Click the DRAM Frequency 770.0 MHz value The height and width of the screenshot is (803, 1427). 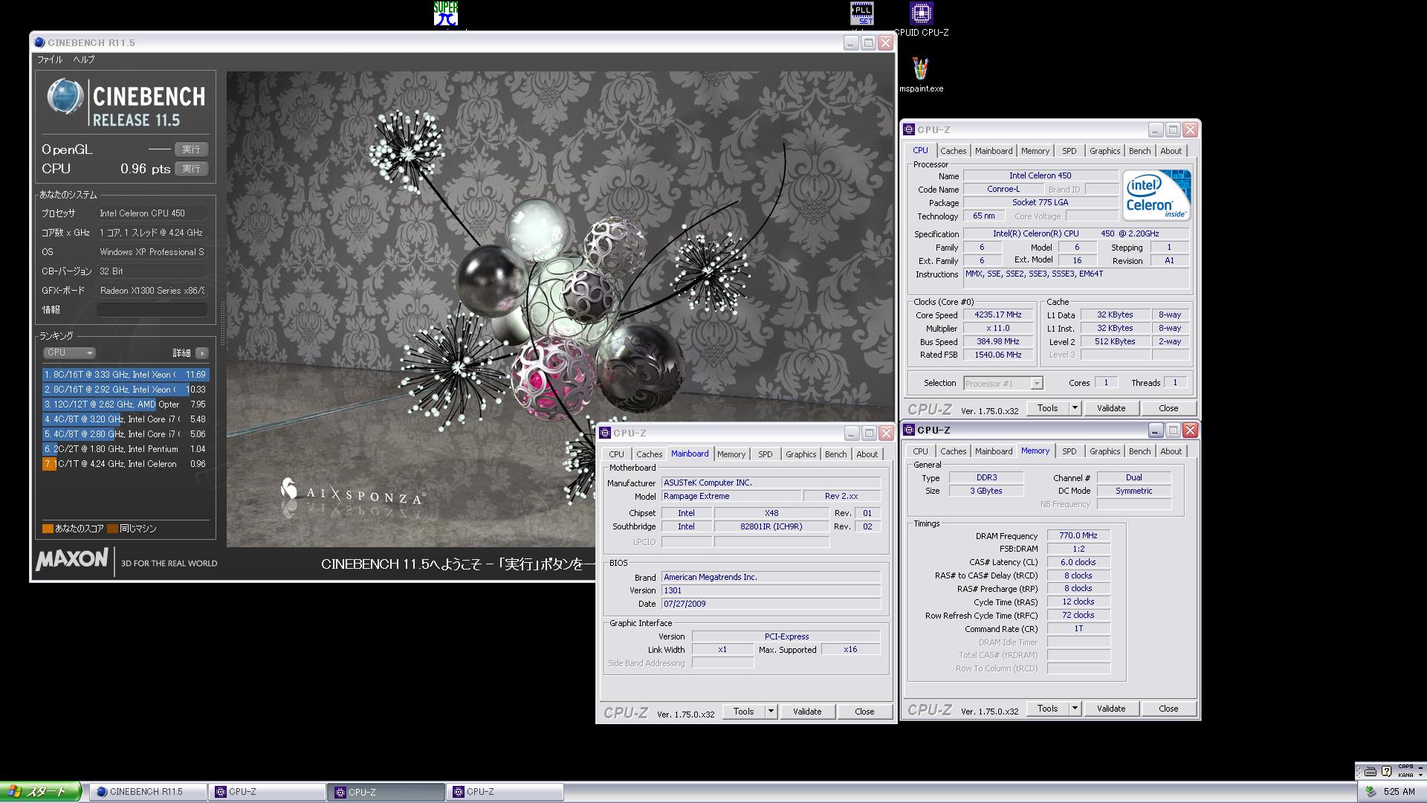click(x=1078, y=535)
